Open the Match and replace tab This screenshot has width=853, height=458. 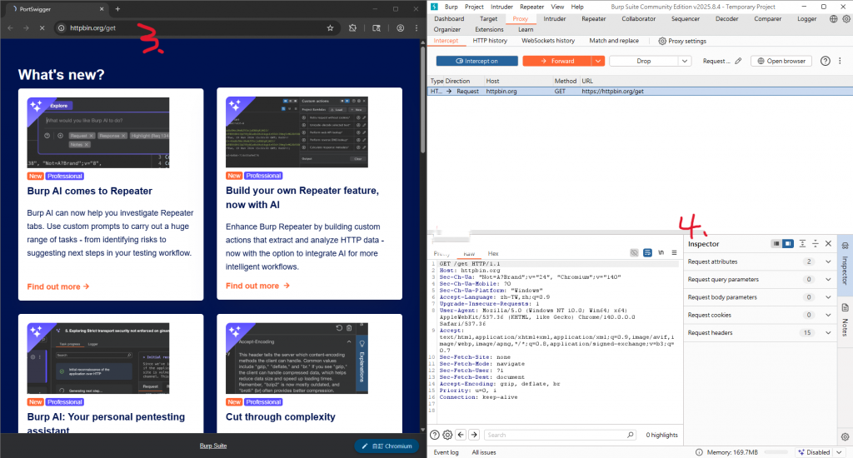[614, 41]
